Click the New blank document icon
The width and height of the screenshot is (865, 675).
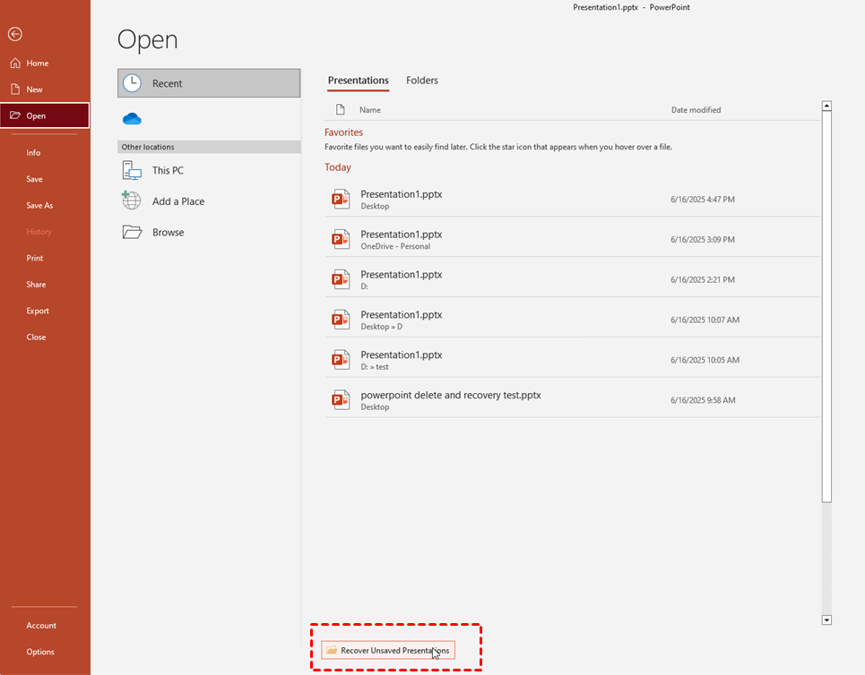pyautogui.click(x=15, y=90)
